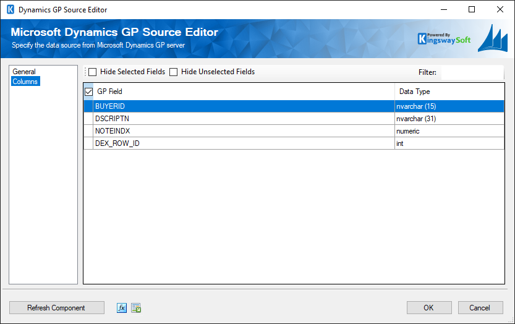Click into the Filter input field

point(472,72)
